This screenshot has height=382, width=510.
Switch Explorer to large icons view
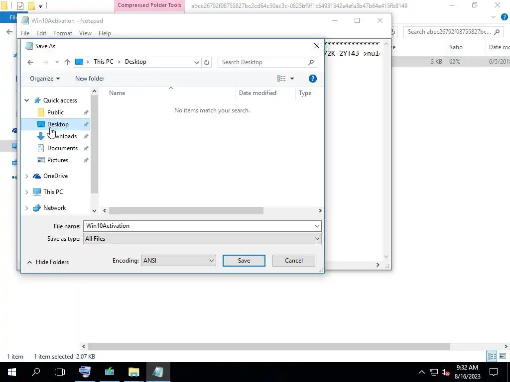[x=503, y=356]
